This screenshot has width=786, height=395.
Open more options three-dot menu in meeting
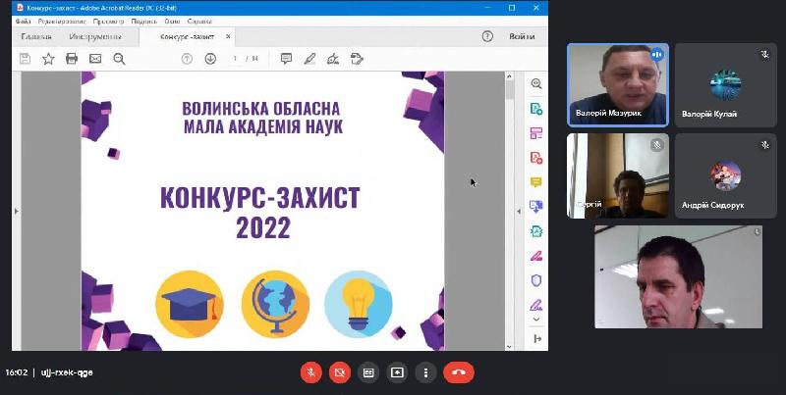tap(425, 372)
